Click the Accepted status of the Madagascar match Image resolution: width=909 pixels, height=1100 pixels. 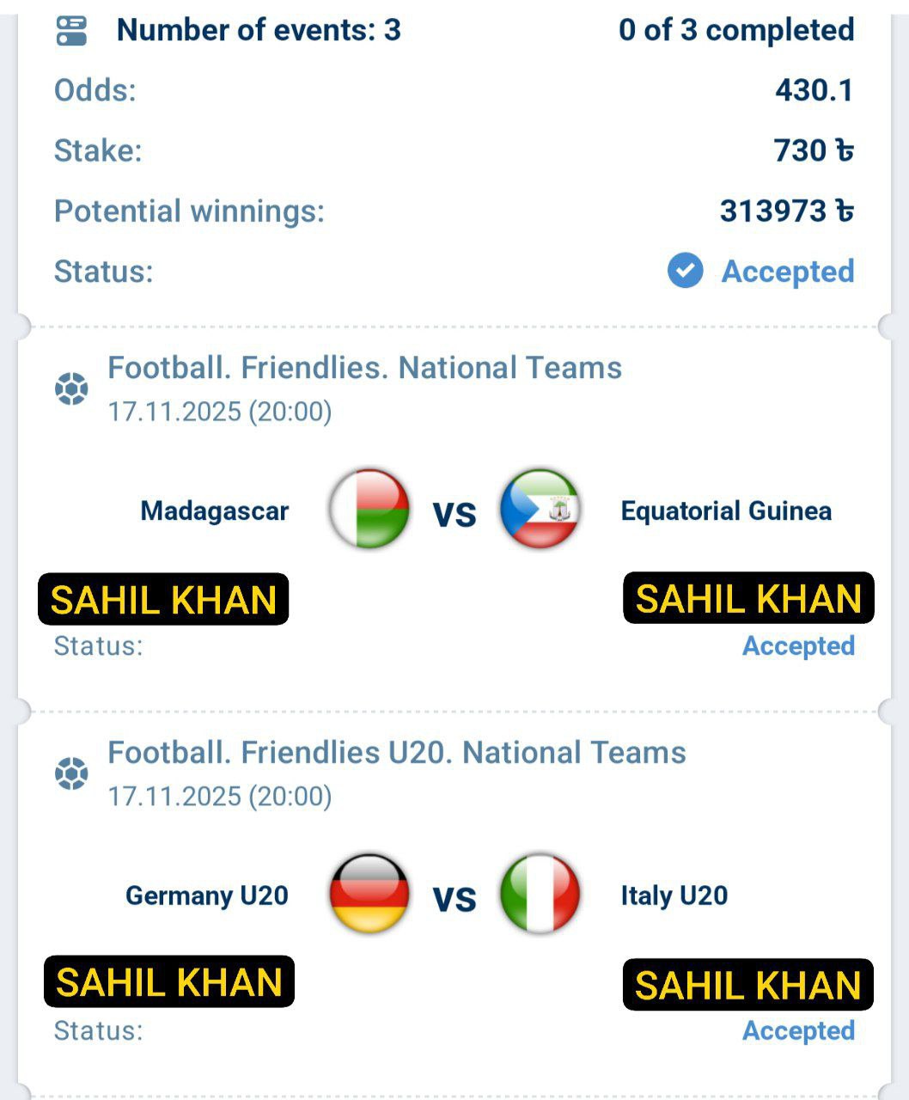(798, 646)
